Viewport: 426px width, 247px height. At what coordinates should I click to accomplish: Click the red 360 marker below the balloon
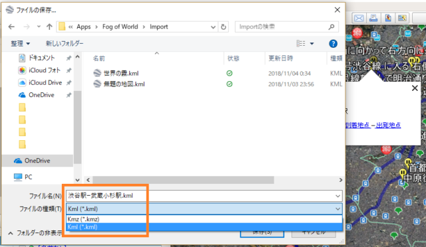click(x=386, y=149)
